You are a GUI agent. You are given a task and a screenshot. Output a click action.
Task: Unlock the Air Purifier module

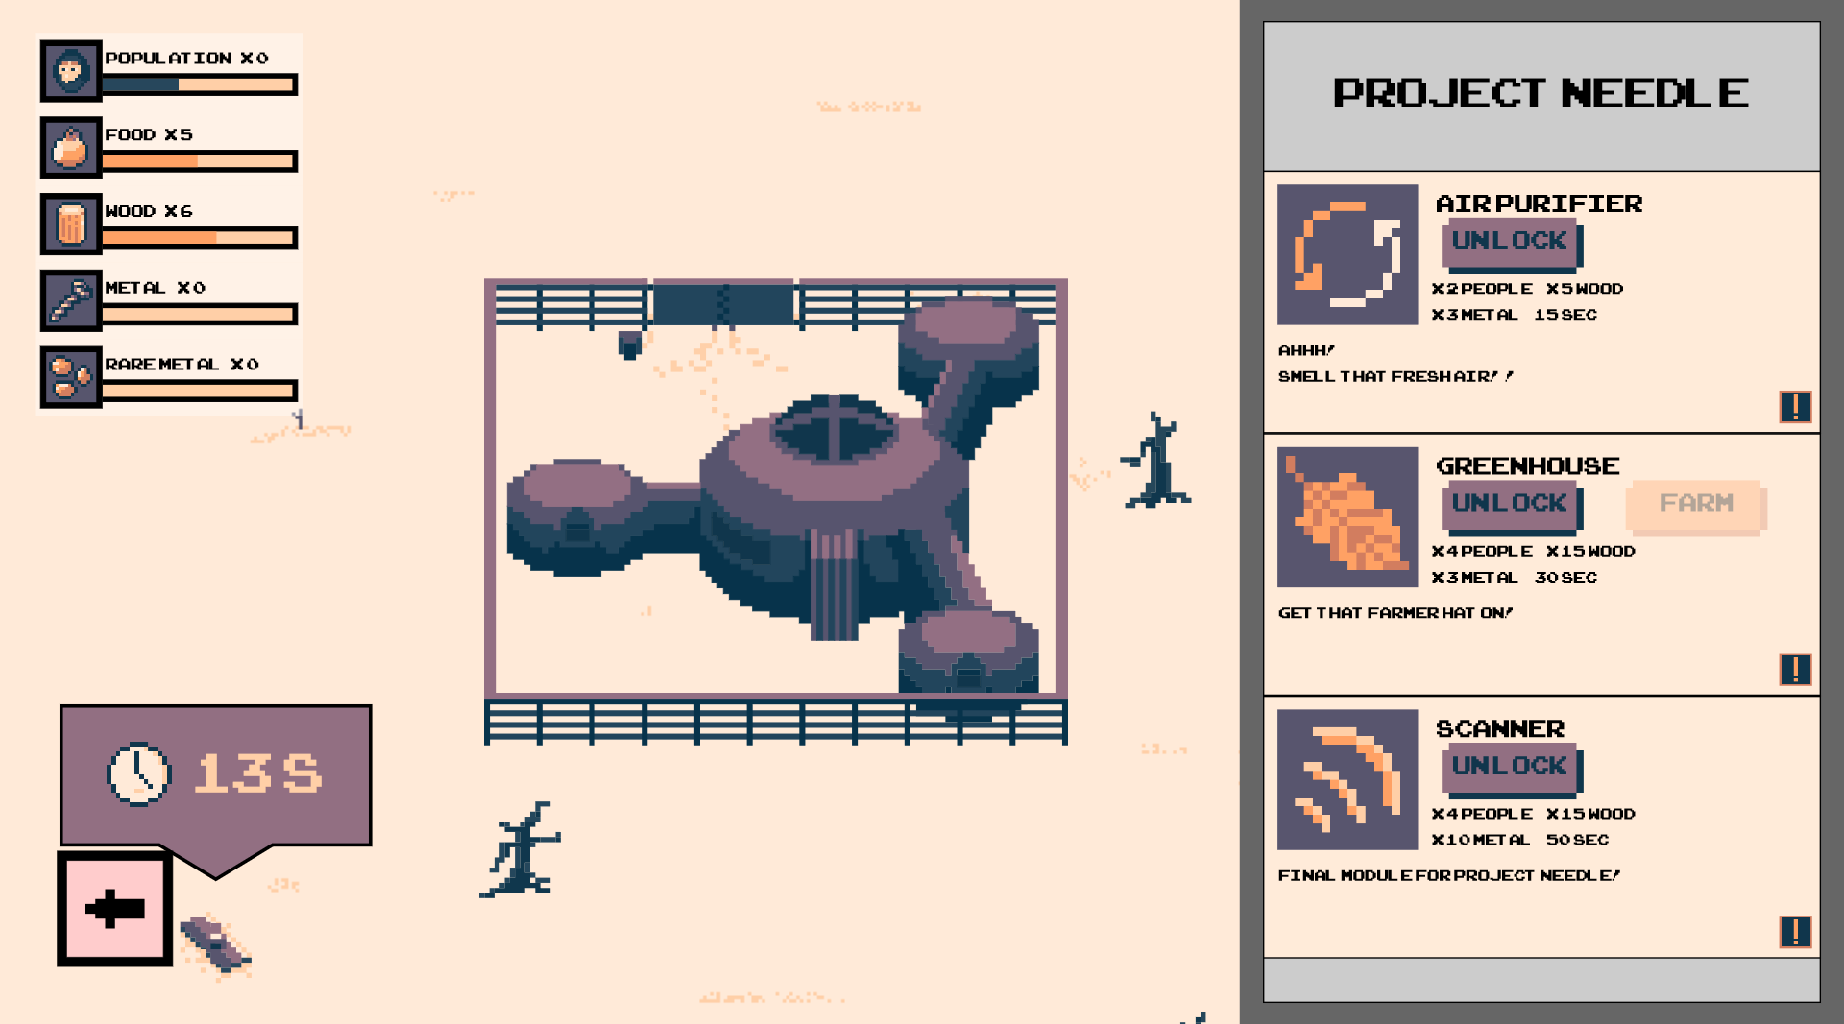[x=1508, y=241]
